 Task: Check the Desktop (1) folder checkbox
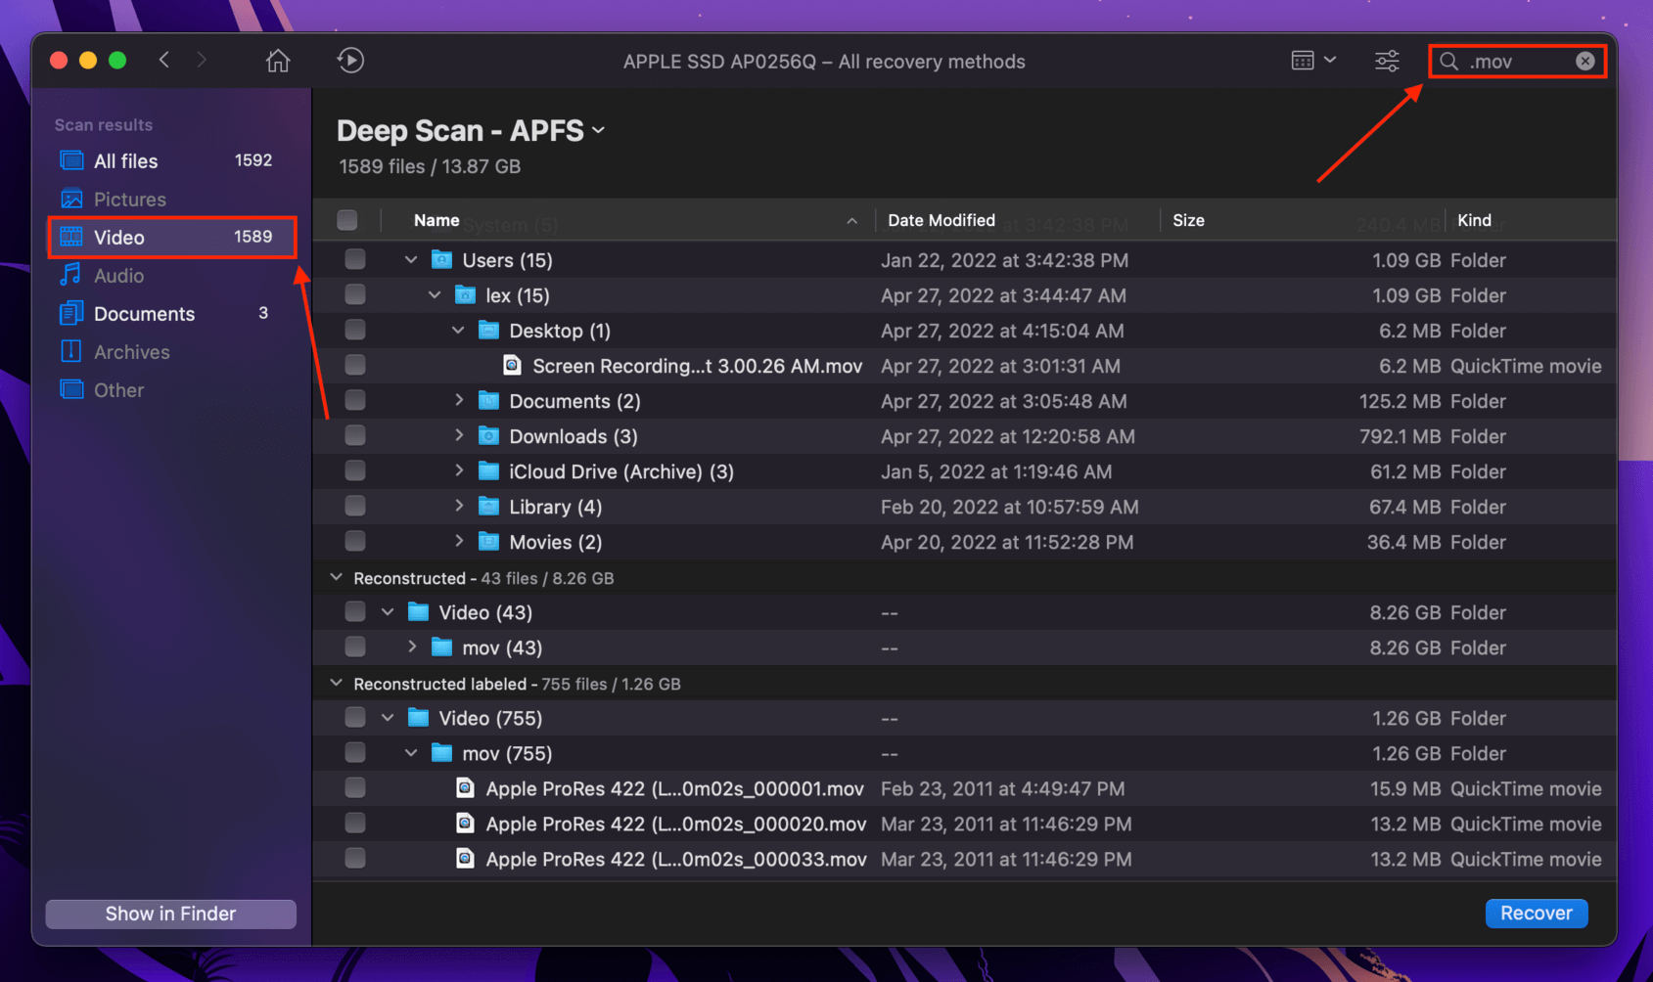click(x=355, y=330)
